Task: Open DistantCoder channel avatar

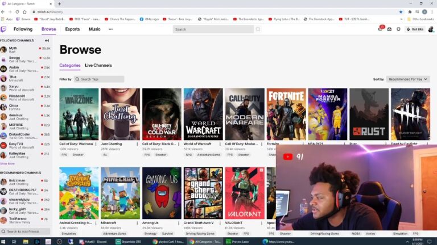Action: (x=3, y=136)
